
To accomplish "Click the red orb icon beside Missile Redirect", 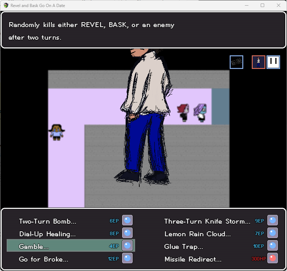I will tap(273, 258).
